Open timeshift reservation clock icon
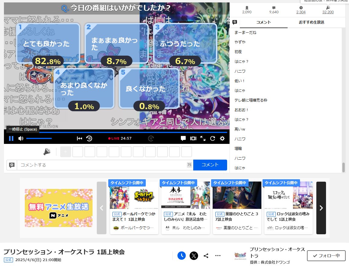 [182, 255]
